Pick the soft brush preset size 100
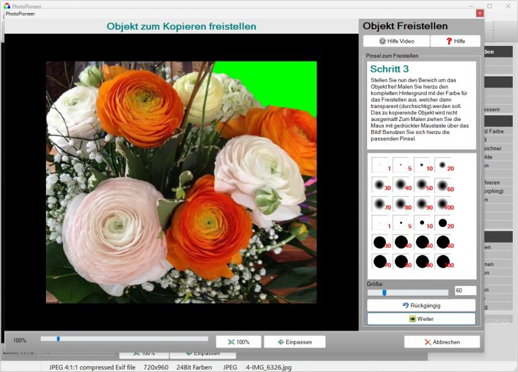518x372 pixels. pyautogui.click(x=444, y=204)
